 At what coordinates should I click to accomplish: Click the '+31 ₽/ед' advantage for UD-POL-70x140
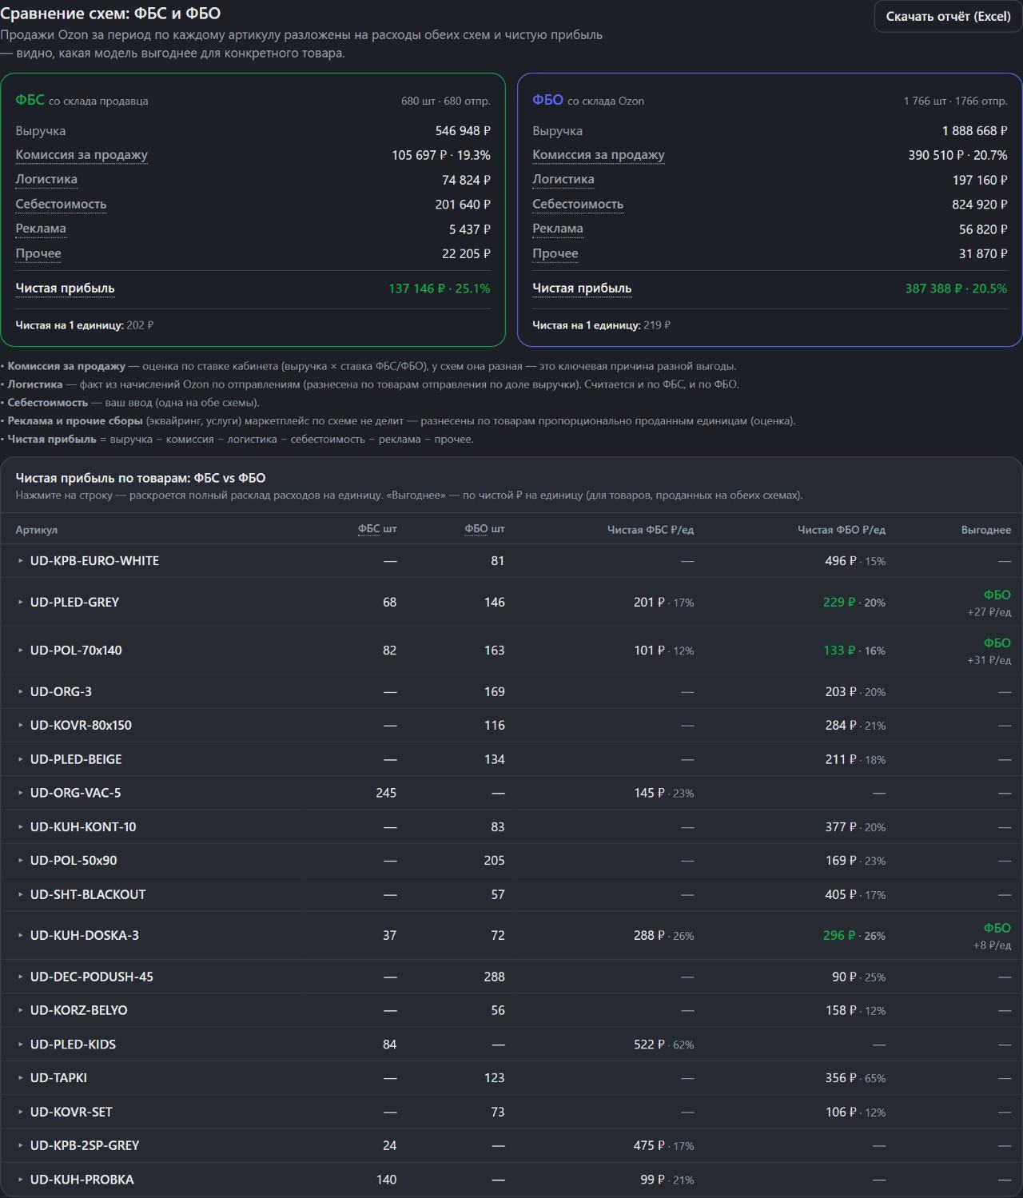[x=989, y=660]
